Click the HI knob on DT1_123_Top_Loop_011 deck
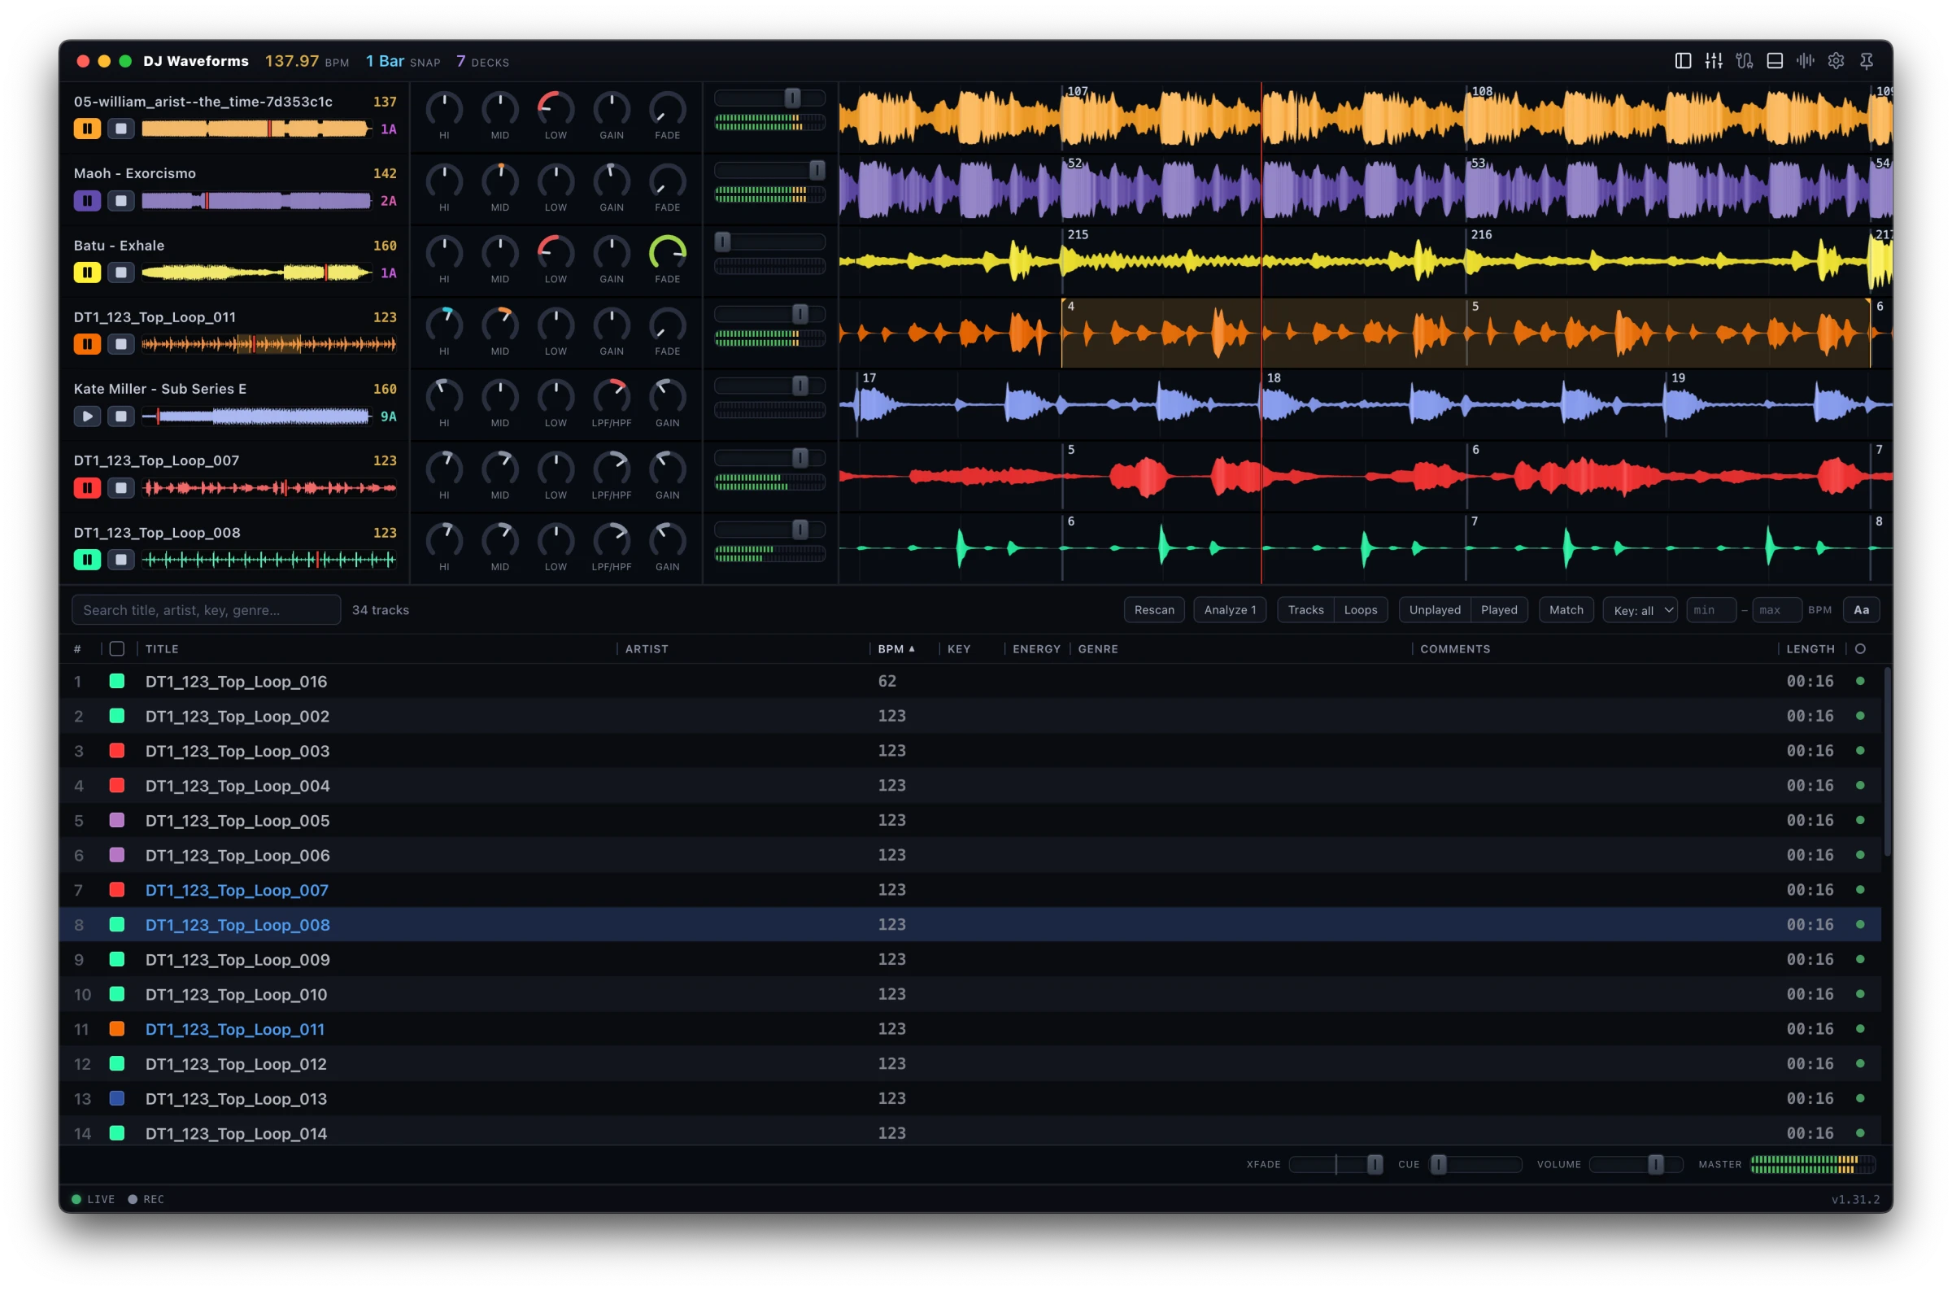 444,325
